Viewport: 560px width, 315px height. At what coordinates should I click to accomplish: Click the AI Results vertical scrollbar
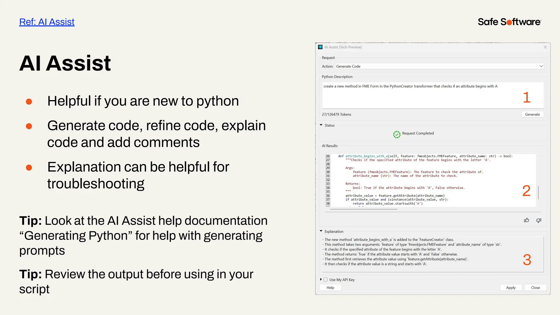(x=538, y=192)
